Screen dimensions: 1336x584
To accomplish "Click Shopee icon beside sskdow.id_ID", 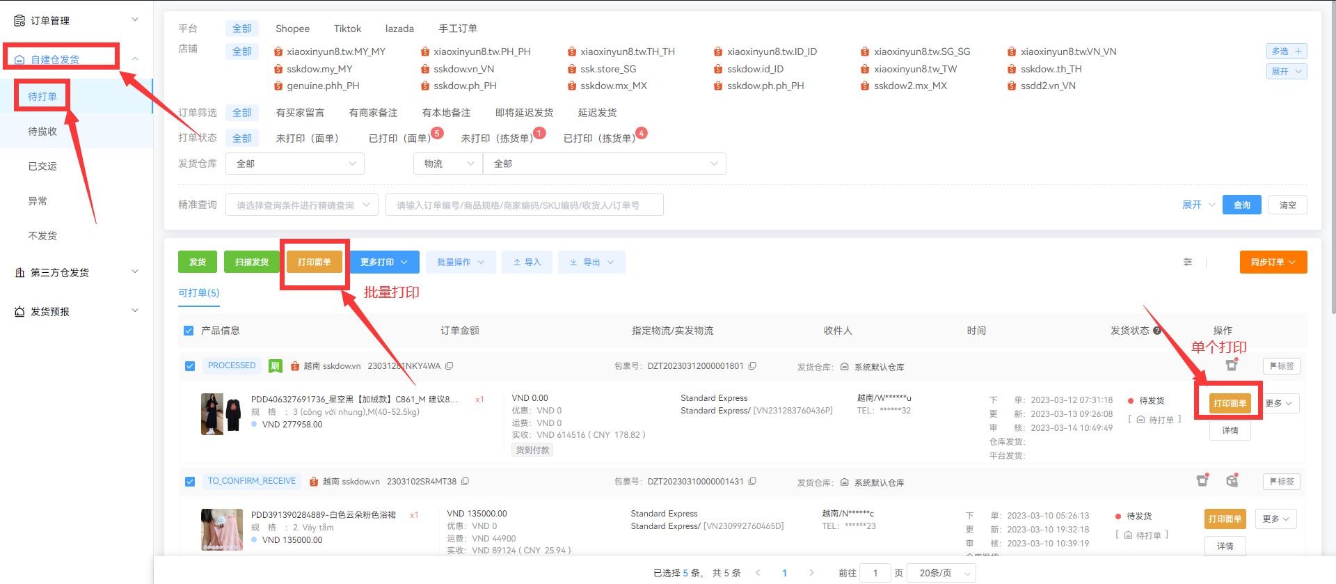I will [x=719, y=69].
